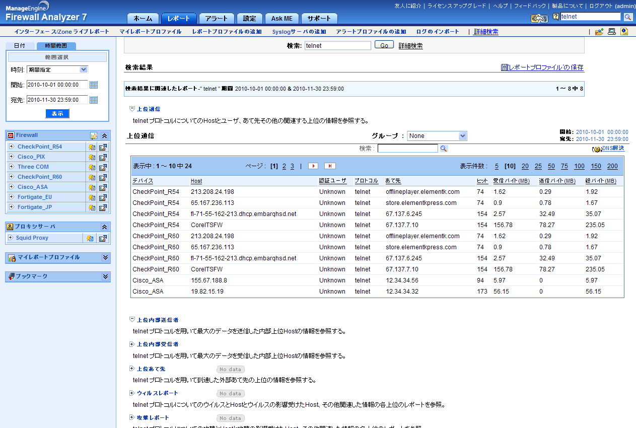Click the ライセンスアップグレード link
The height and width of the screenshot is (428, 636).
click(457, 6)
